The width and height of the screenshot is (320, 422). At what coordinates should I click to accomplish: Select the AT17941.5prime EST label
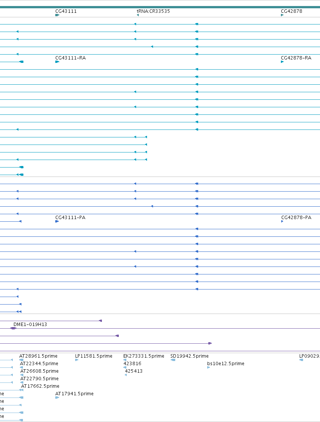(74, 394)
